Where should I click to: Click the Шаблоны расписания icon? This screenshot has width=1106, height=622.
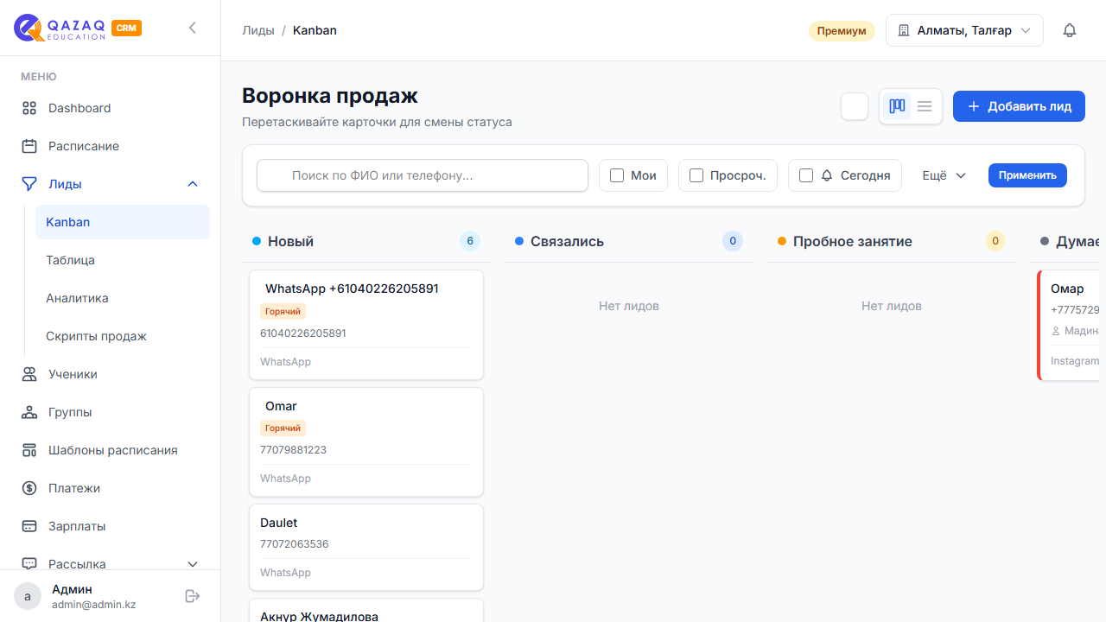[29, 450]
